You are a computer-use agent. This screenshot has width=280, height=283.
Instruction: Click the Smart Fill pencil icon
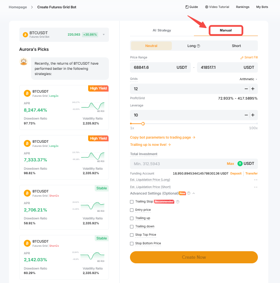tap(242, 58)
